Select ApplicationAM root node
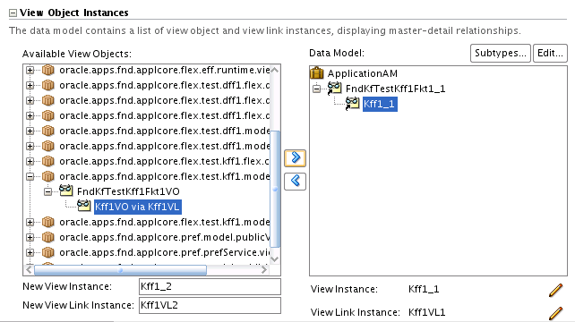This screenshot has height=322, width=575. point(363,73)
